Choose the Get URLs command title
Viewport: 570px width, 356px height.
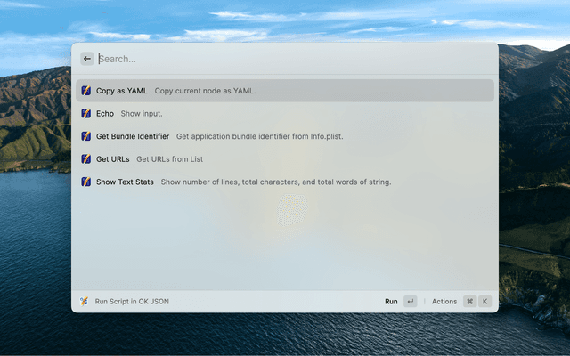pos(113,159)
